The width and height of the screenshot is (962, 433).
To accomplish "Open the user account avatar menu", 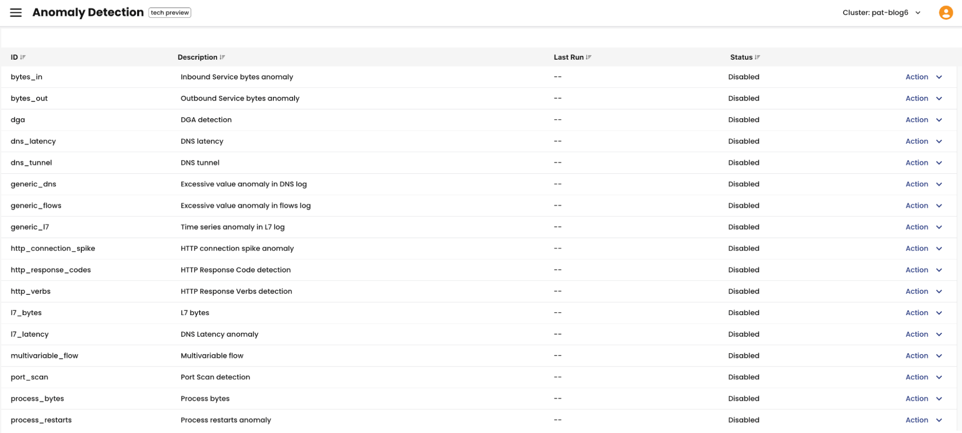I will [946, 13].
